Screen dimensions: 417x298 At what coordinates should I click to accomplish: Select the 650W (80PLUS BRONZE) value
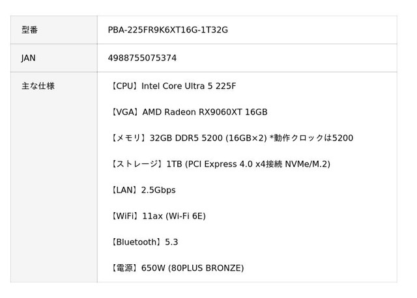click(x=192, y=268)
